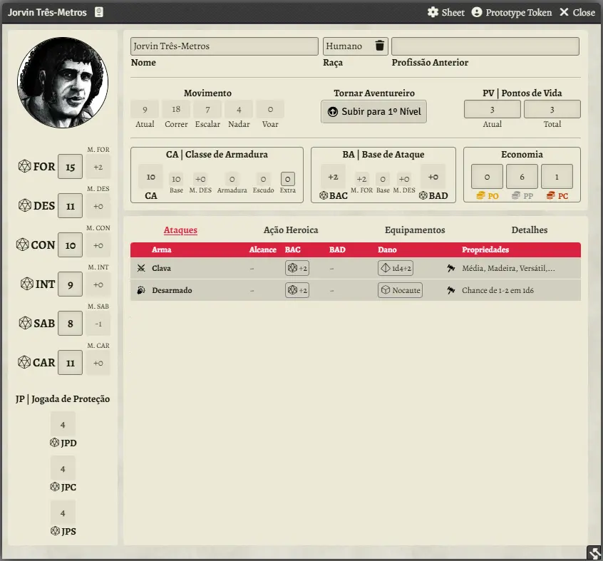
Task: Click the Desarmado properties axe icon
Action: click(451, 290)
